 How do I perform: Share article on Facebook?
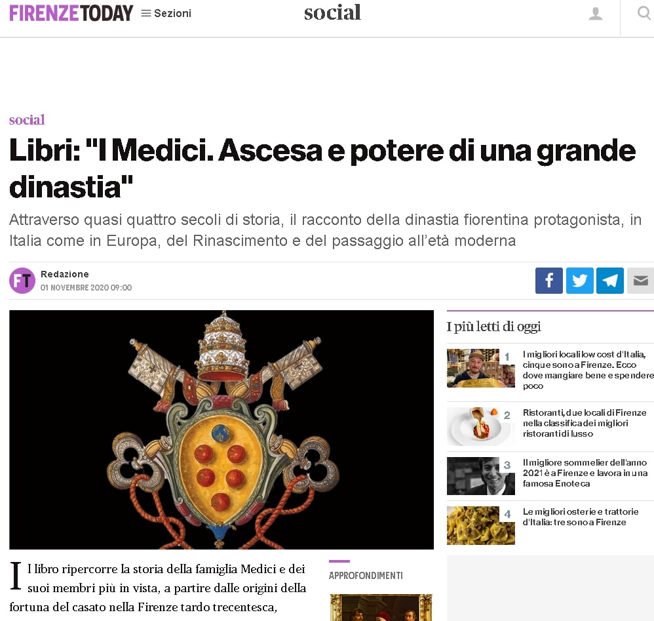[549, 281]
